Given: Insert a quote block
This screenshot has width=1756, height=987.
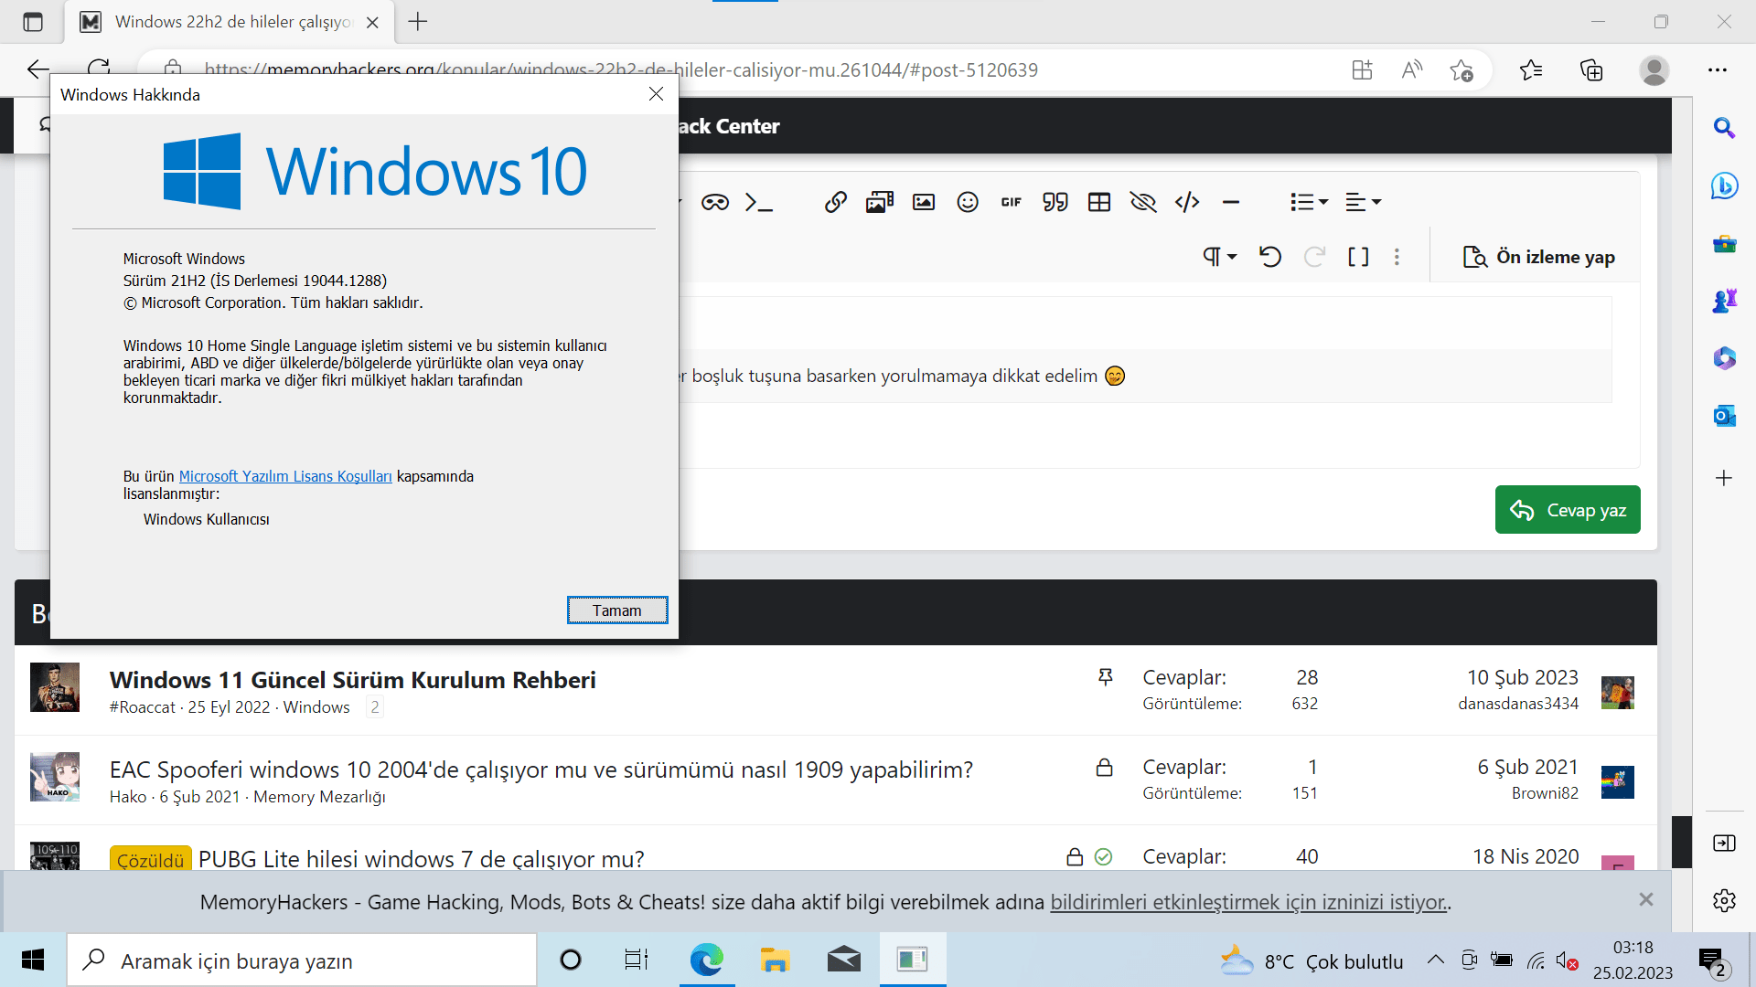Looking at the screenshot, I should [1055, 202].
